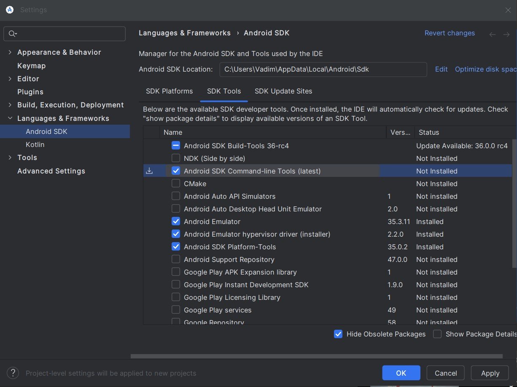Viewport: 517px width, 387px height.
Task: Close the Settings dialog with X
Action: pos(508,10)
